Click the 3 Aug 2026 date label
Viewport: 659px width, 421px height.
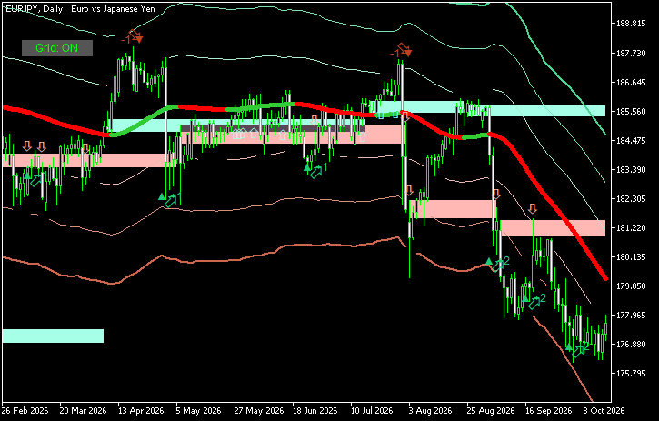[x=431, y=411]
